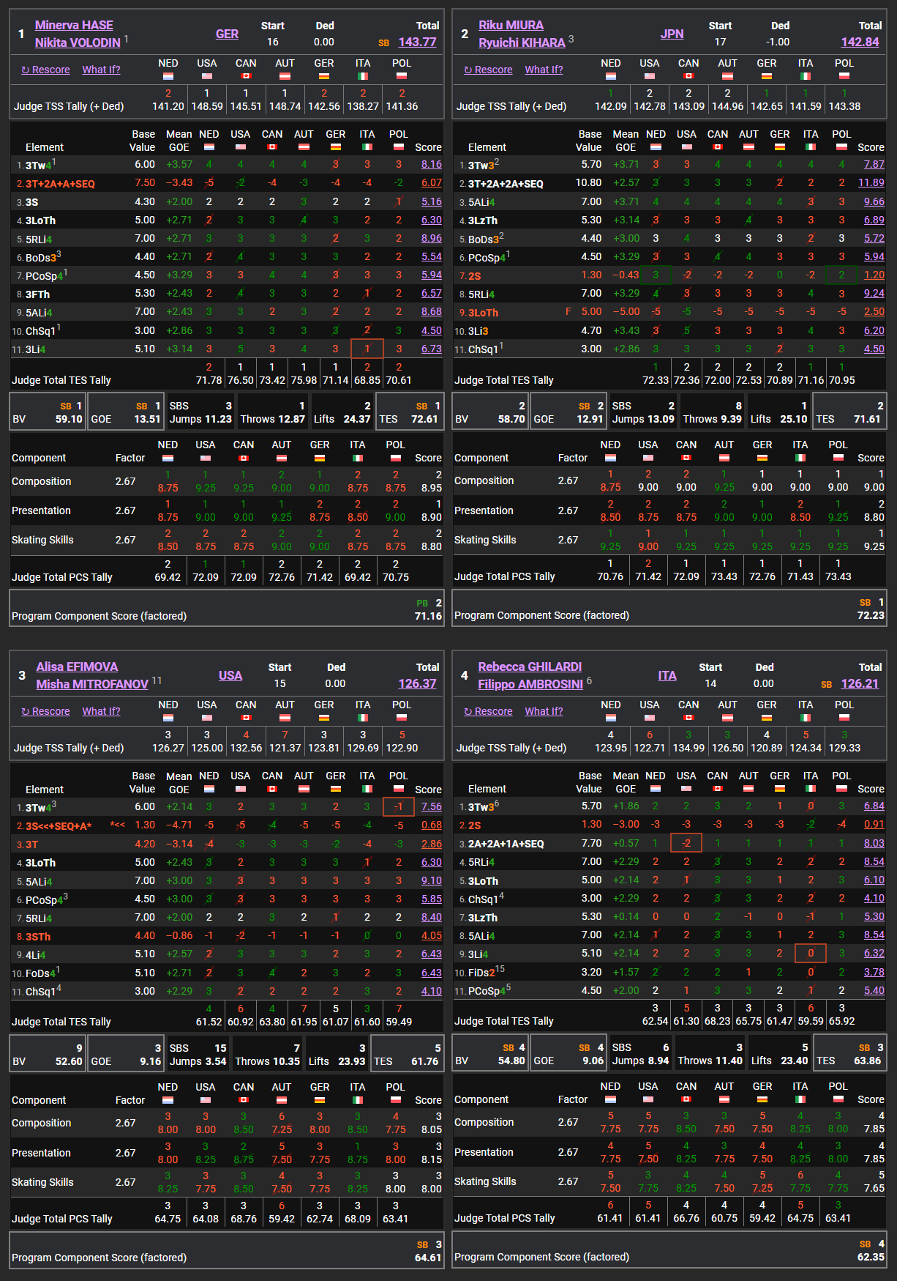Click the USA flag in Miura/Kihara Component table header

pyautogui.click(x=648, y=458)
